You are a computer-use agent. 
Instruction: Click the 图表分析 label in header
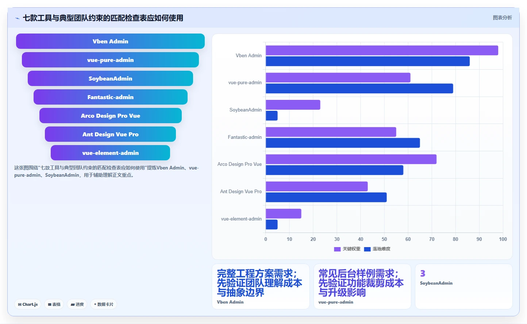pyautogui.click(x=502, y=17)
